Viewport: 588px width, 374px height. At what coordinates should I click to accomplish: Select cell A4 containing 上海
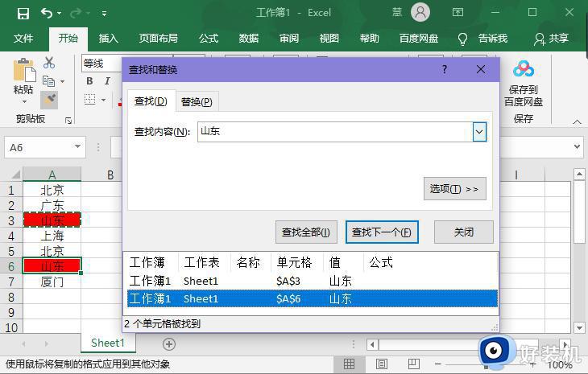click(x=52, y=236)
